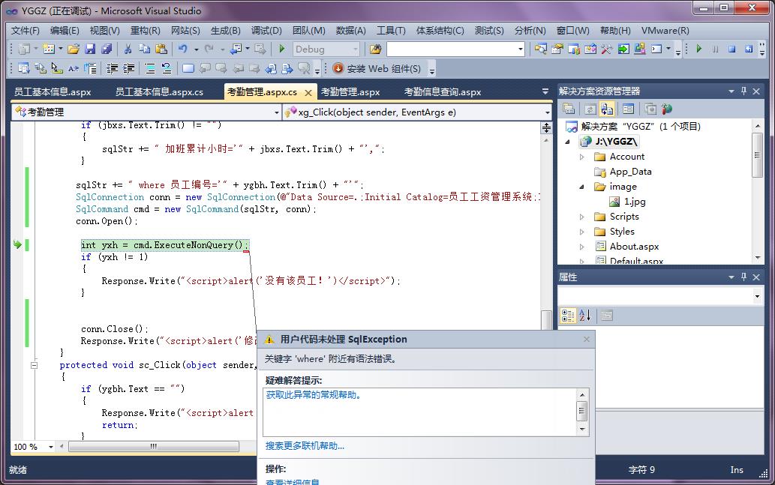Click the Open File folder icon
The image size is (775, 485).
[x=74, y=49]
